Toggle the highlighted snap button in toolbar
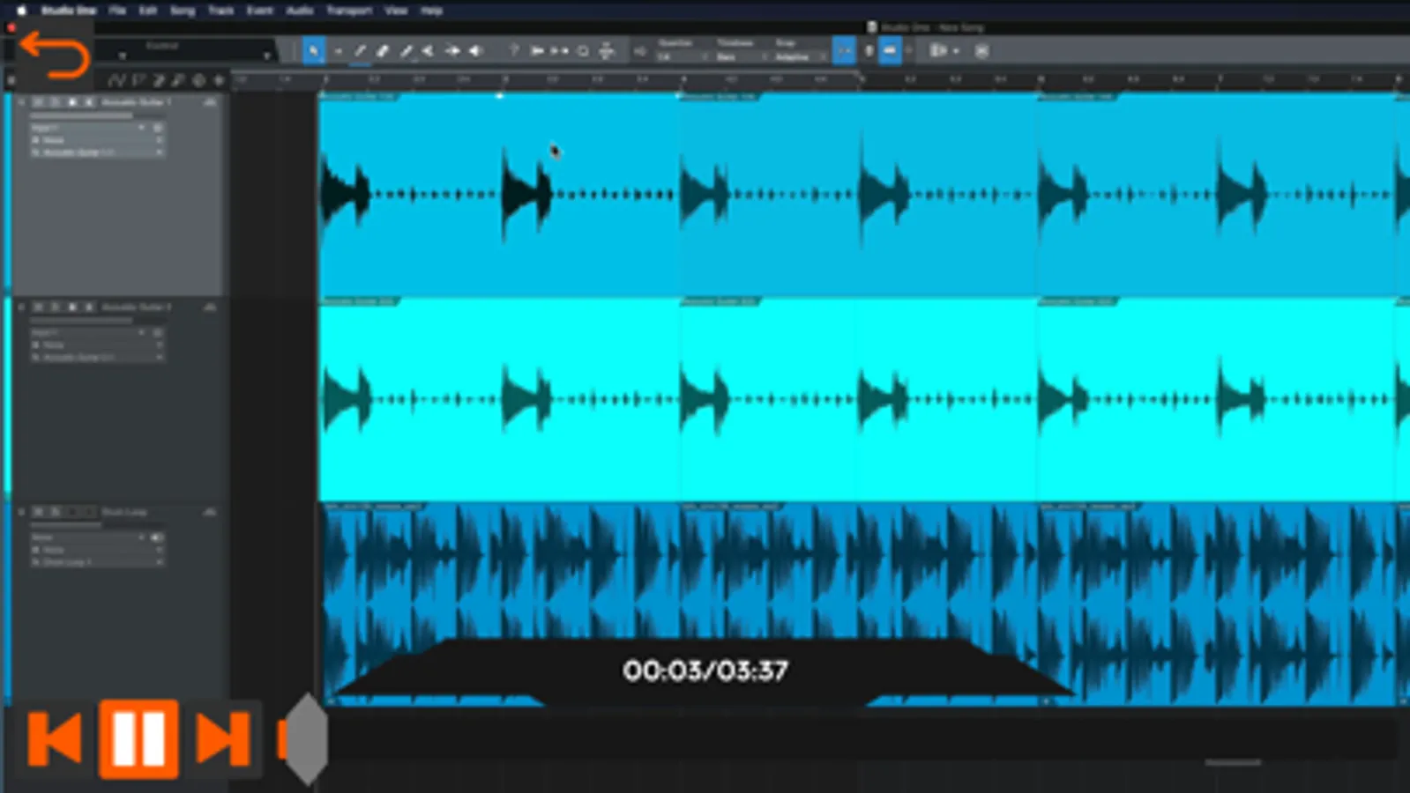The width and height of the screenshot is (1410, 793). [x=844, y=51]
